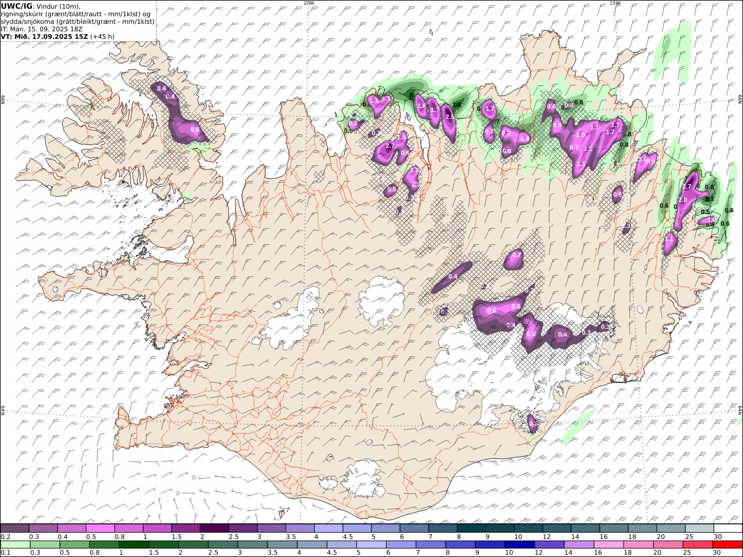
Task: Pick darkest purple snow swatch between 2 and 2.5
Action: click(x=214, y=528)
